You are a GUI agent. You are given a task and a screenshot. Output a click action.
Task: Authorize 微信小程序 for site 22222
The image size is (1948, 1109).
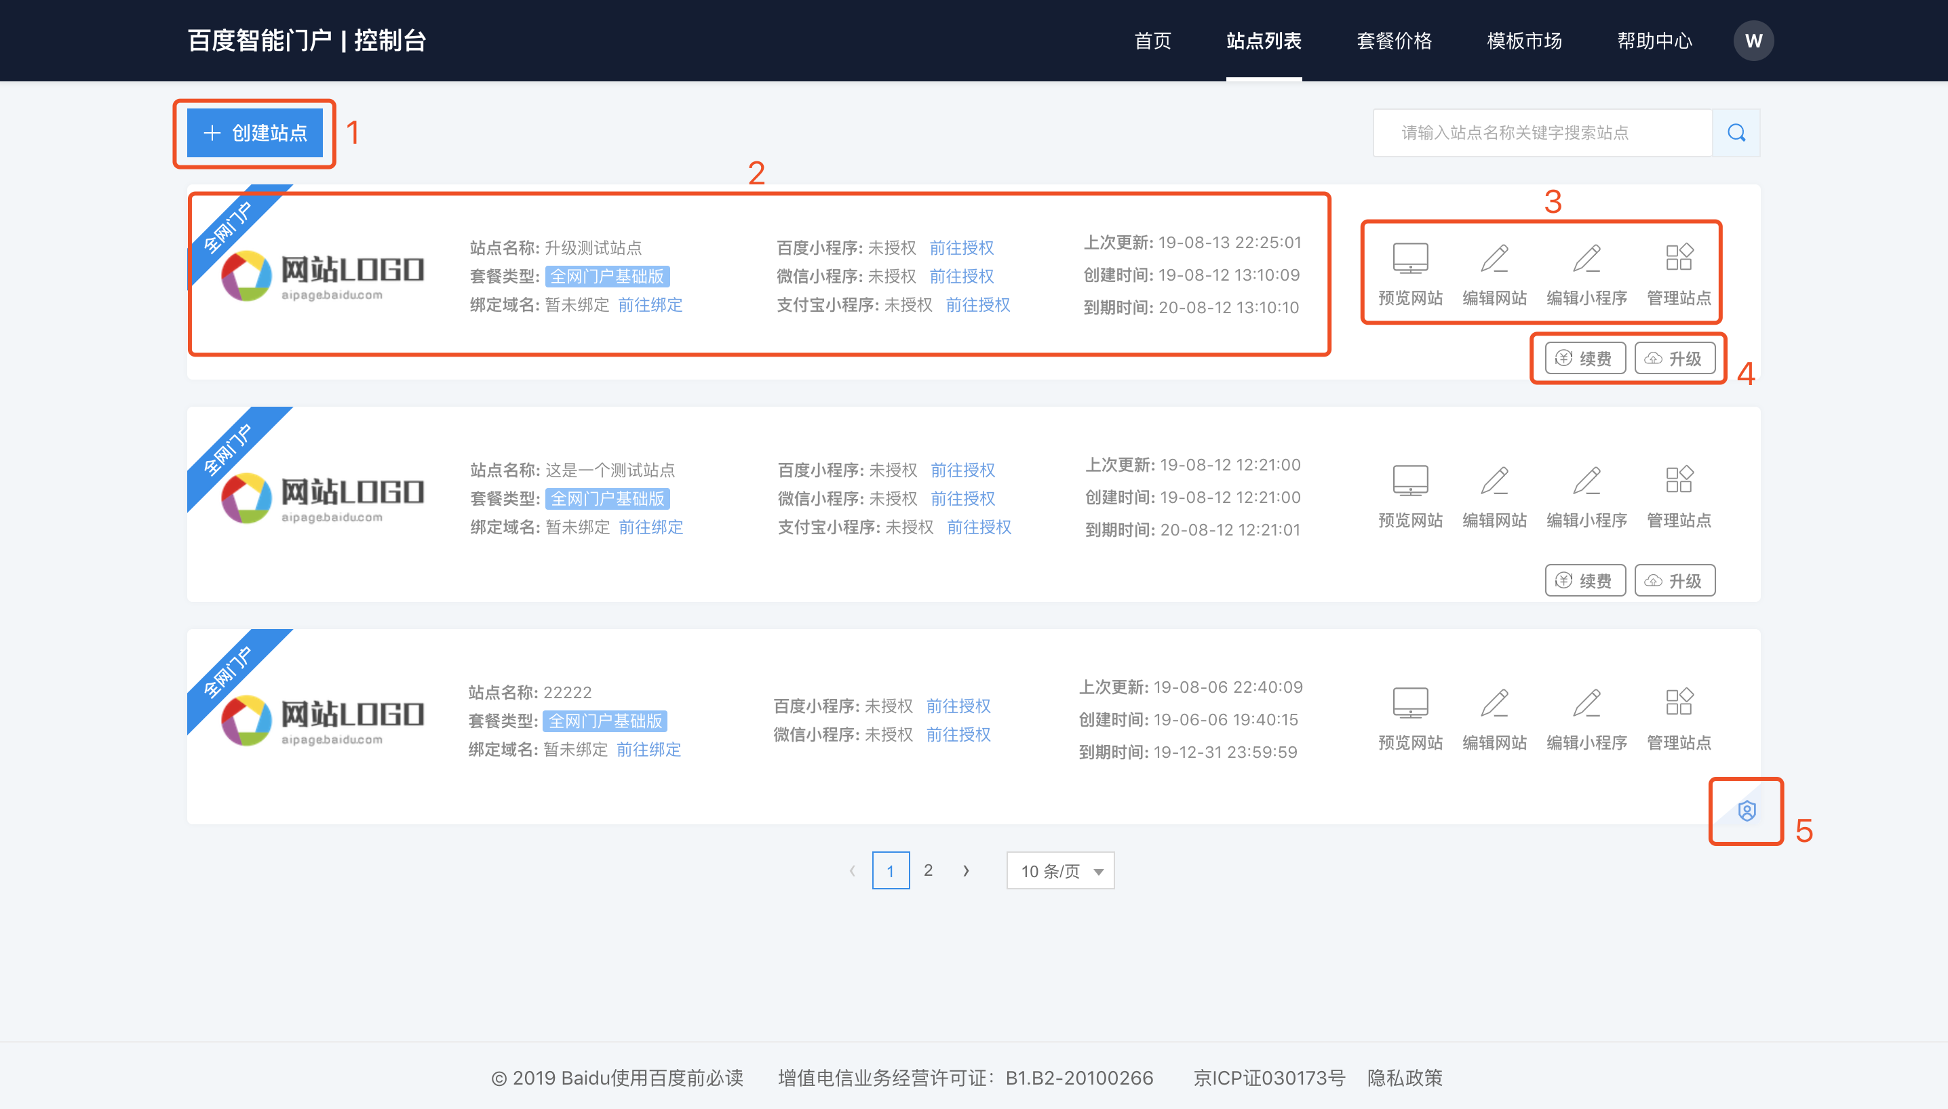[x=958, y=735]
